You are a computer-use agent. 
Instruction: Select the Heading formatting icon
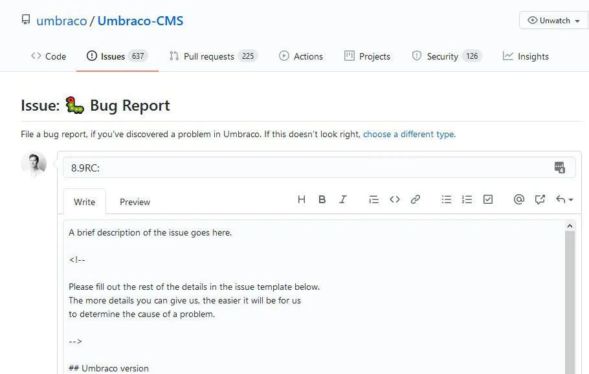coord(301,199)
